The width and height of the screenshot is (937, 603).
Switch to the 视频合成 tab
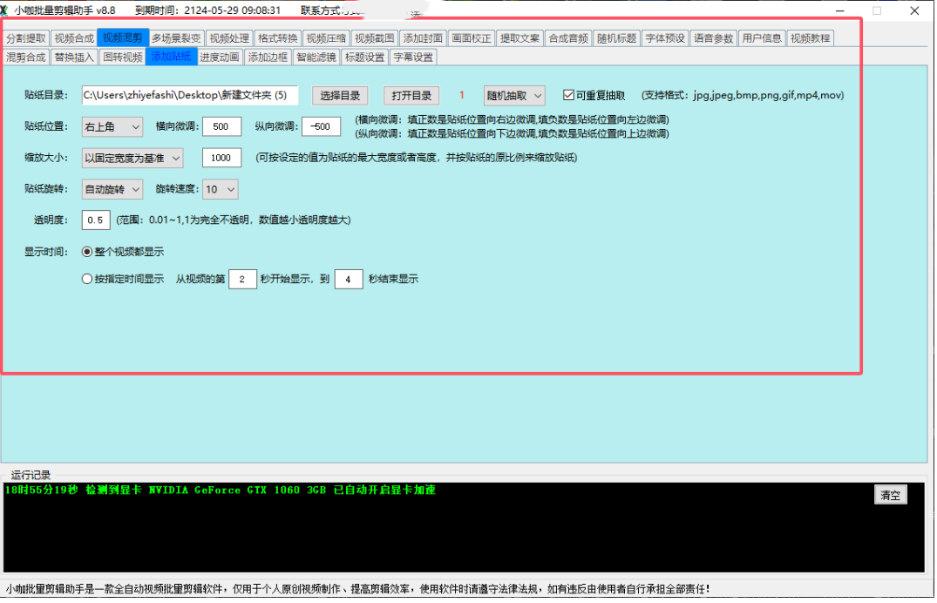pyautogui.click(x=73, y=38)
